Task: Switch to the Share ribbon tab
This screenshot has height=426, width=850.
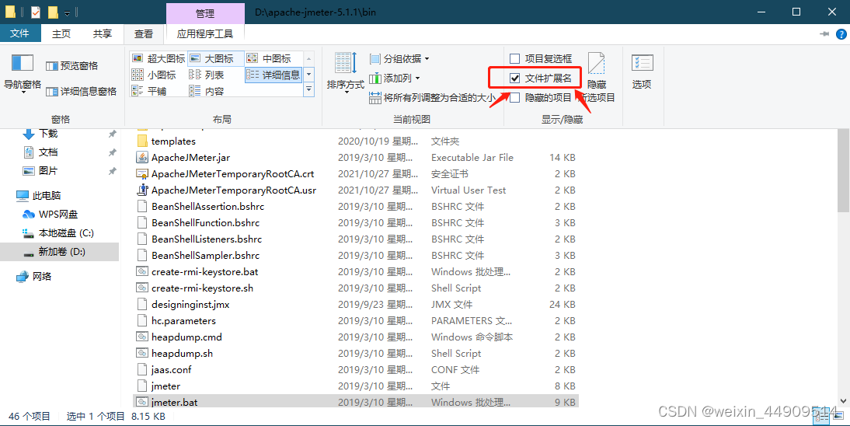Action: click(103, 33)
